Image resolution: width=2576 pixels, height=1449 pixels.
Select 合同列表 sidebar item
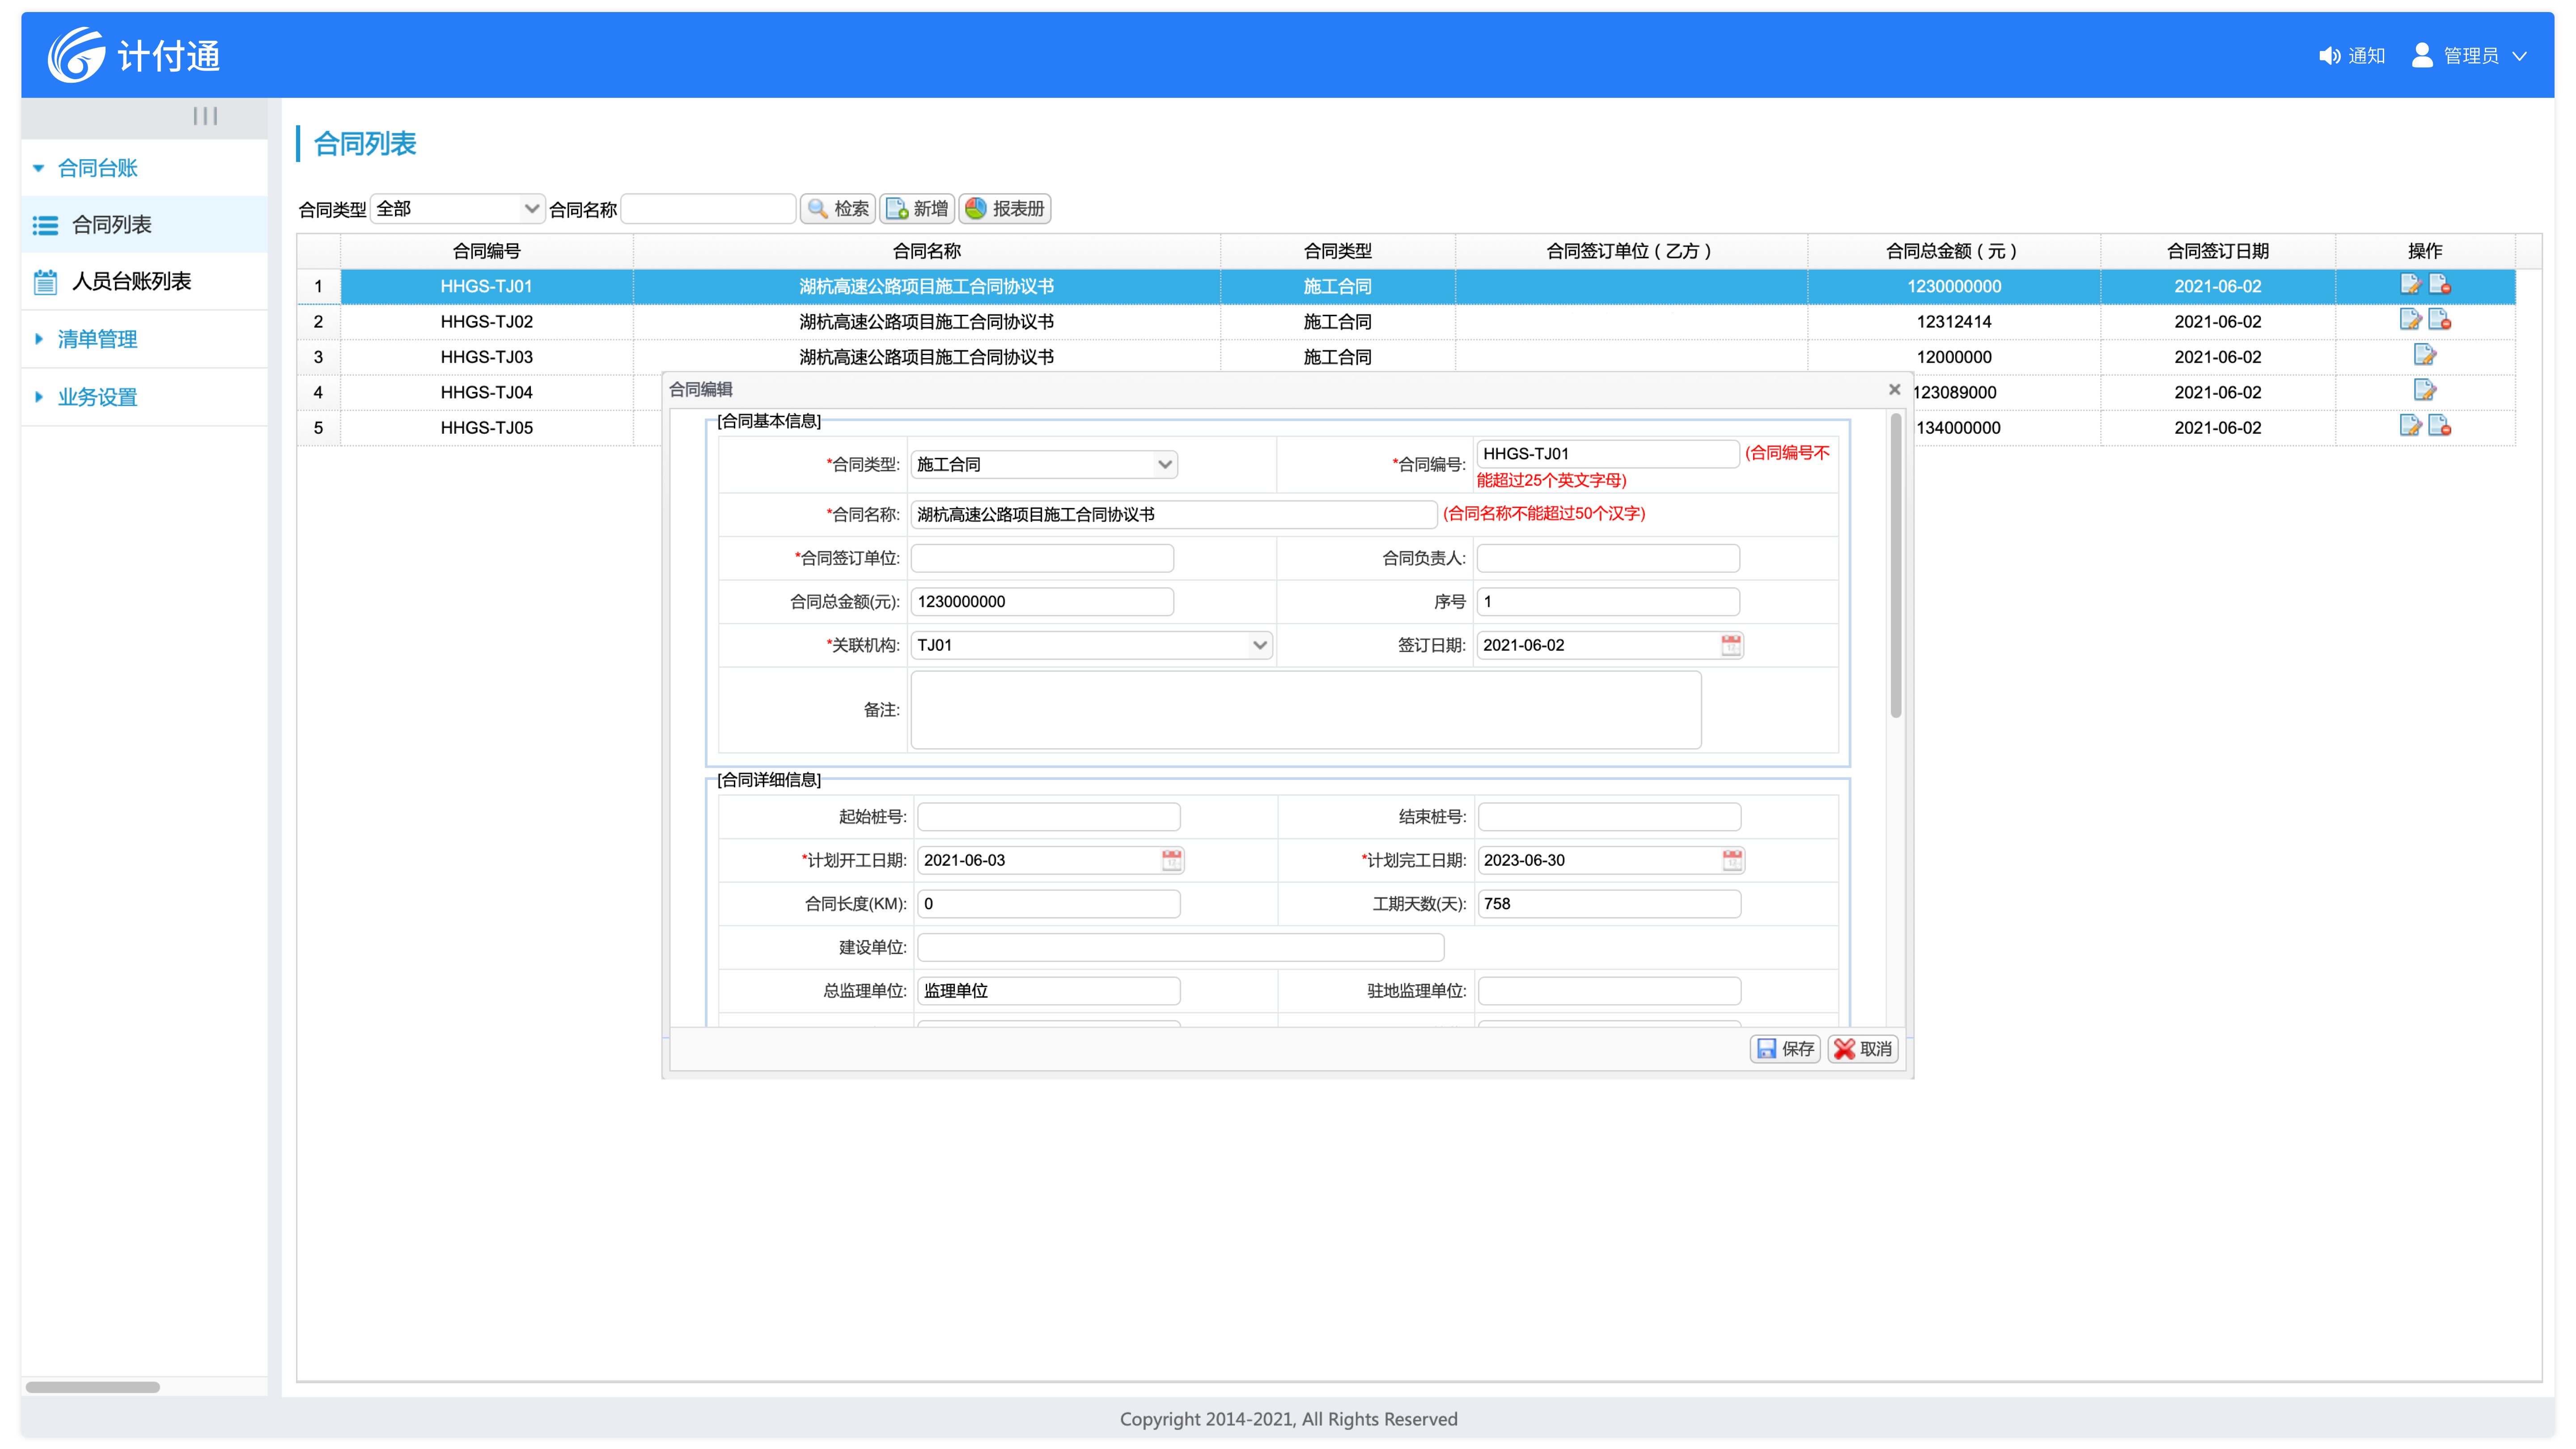point(111,225)
